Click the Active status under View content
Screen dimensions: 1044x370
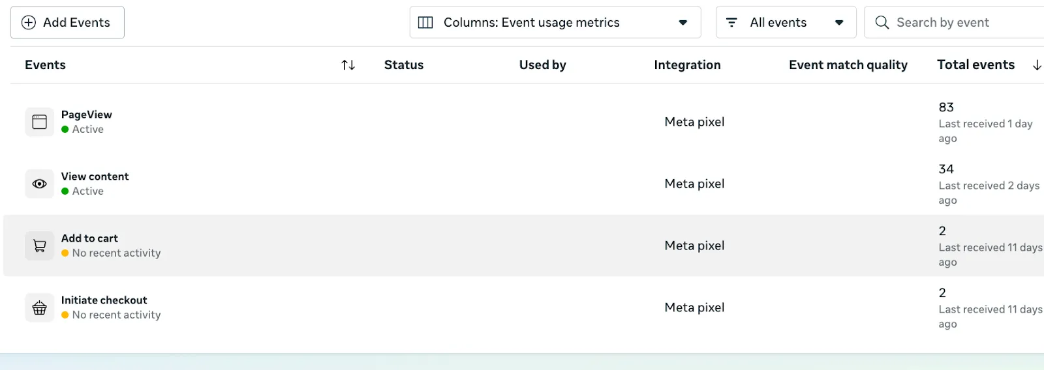click(83, 192)
